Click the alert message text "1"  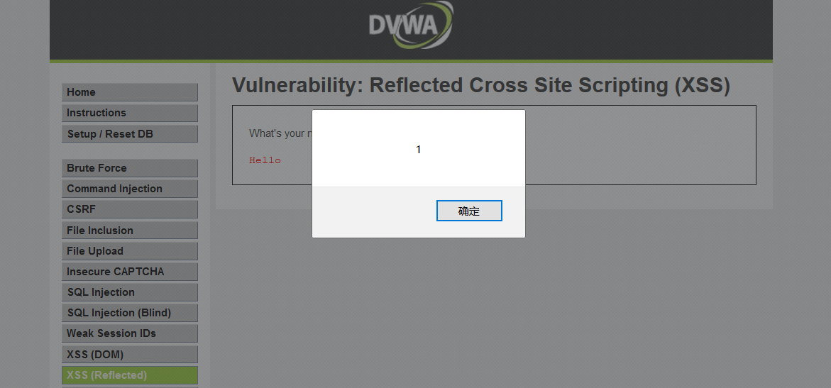pyautogui.click(x=418, y=150)
